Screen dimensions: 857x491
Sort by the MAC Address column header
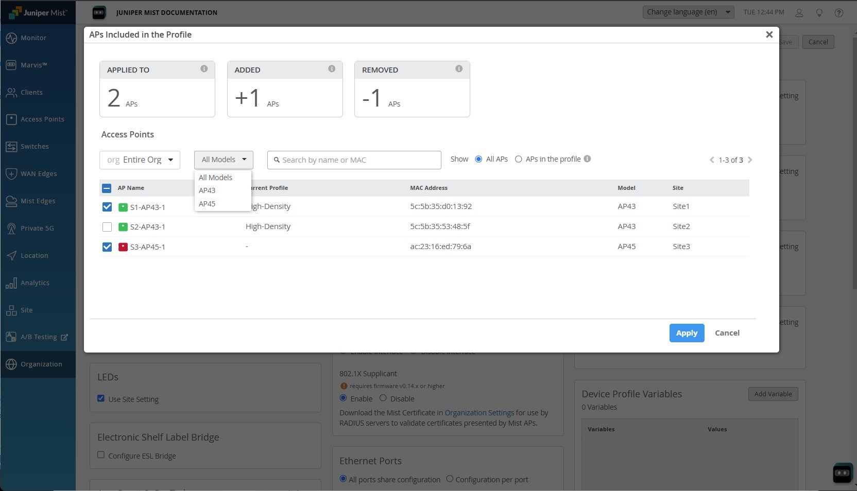point(428,188)
